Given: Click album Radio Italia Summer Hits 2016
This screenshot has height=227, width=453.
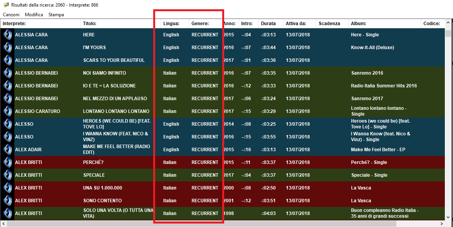Looking at the screenshot, I should click(384, 85).
